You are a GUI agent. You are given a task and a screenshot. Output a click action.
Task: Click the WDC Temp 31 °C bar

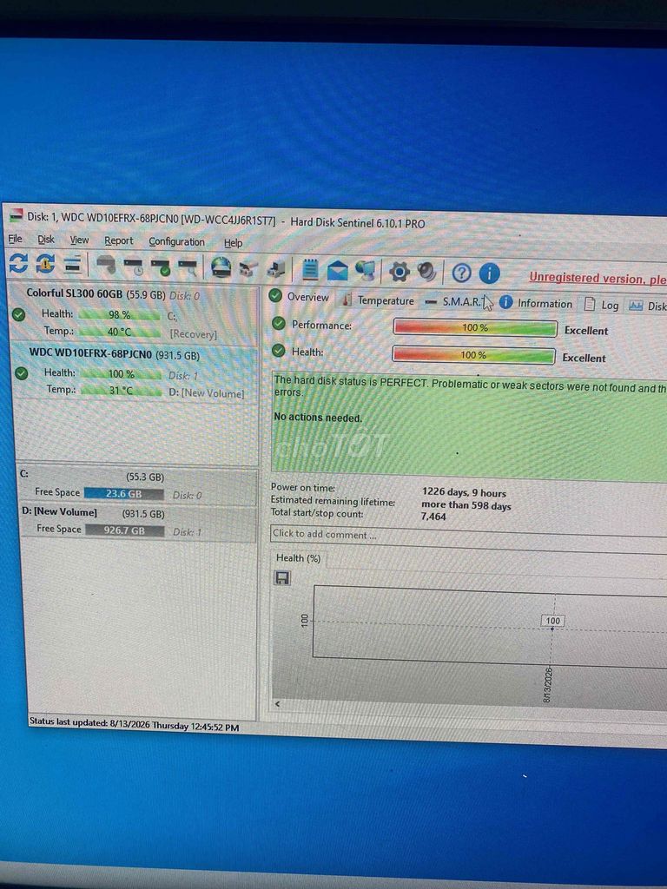(x=121, y=391)
